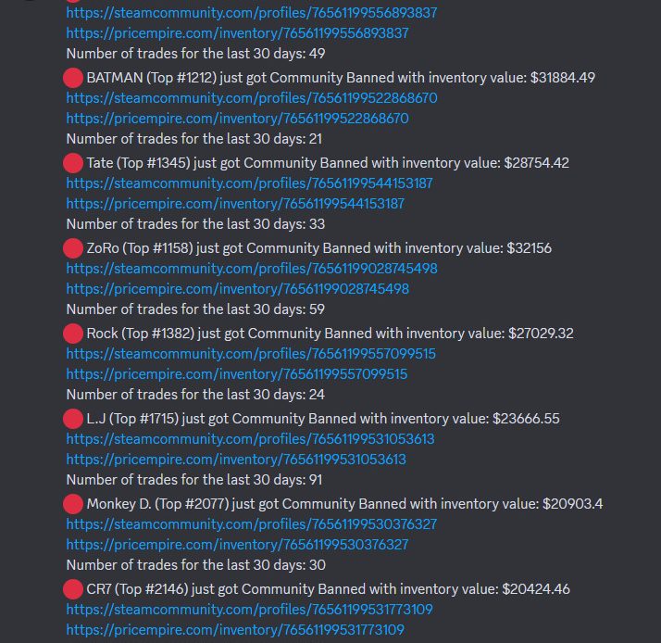Click the red circle beside the BATMAN ban message

73,78
